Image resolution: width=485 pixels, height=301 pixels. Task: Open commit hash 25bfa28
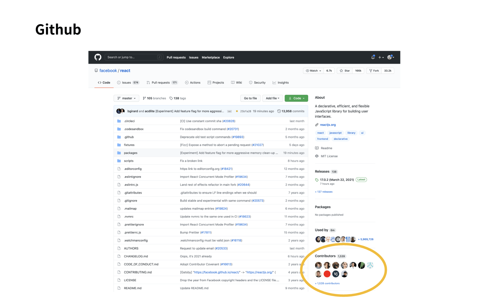point(245,111)
